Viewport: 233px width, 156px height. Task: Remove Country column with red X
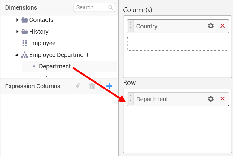(222, 26)
